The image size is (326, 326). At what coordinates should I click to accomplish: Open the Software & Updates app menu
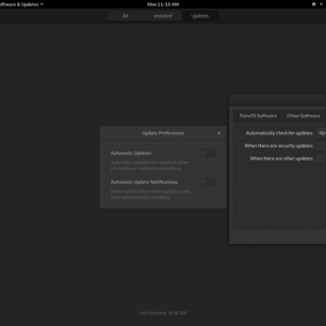tap(21, 4)
